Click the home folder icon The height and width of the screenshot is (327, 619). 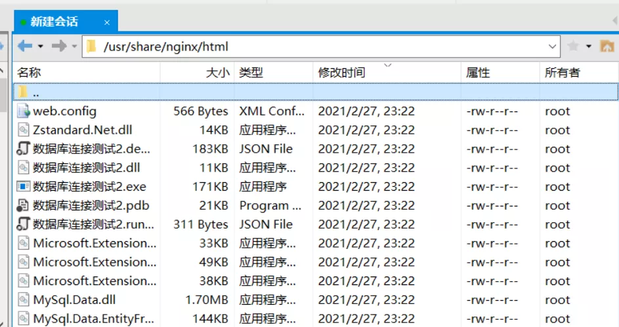pos(607,46)
